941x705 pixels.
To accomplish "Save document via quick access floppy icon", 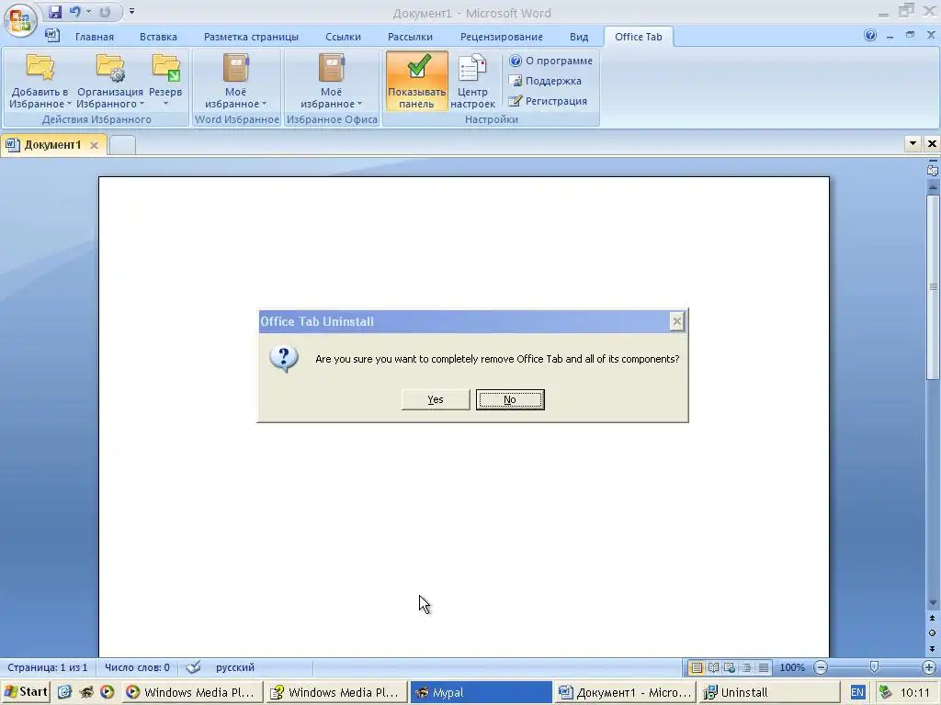I will [x=54, y=12].
